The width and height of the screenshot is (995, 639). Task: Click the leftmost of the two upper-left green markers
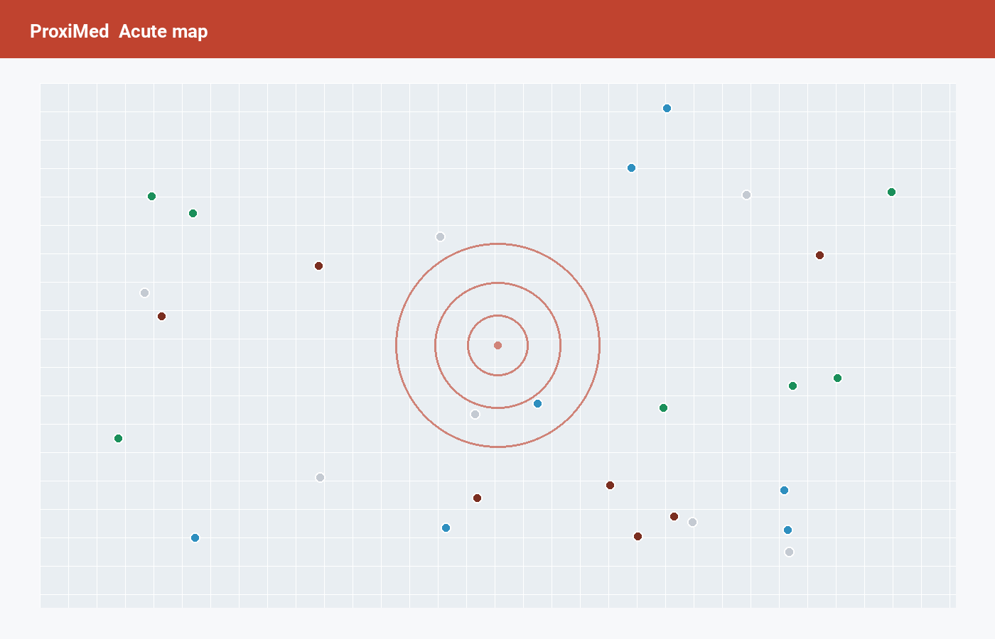point(151,196)
